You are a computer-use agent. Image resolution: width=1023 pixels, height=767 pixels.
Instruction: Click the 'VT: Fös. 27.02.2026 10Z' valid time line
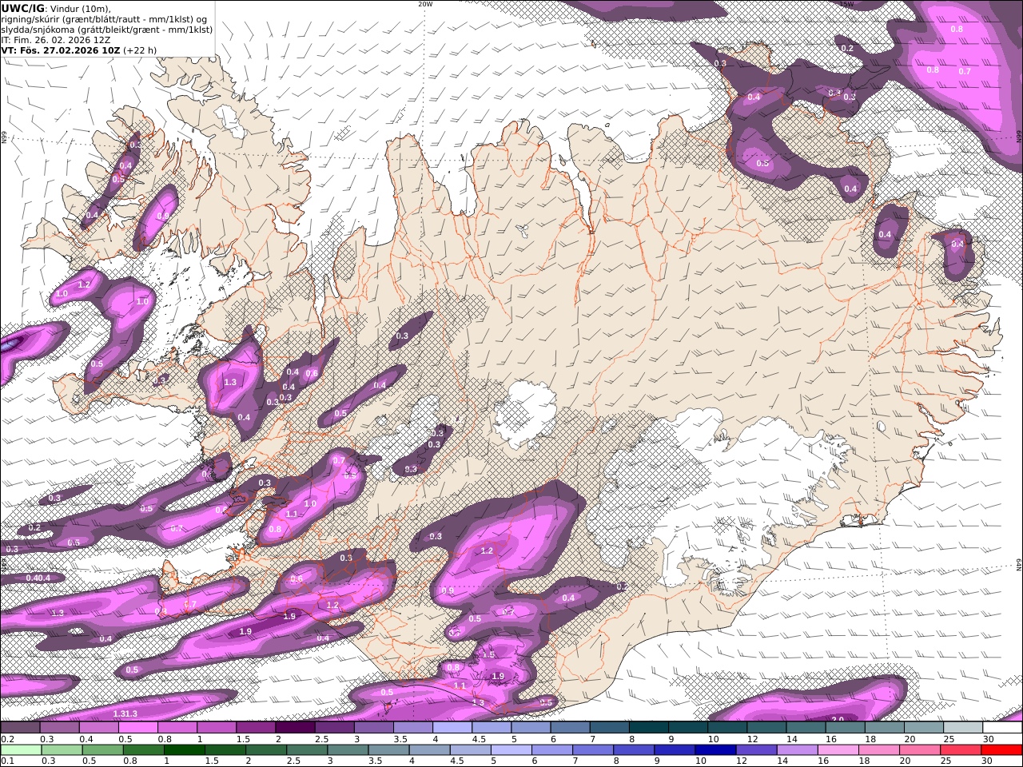click(x=61, y=50)
